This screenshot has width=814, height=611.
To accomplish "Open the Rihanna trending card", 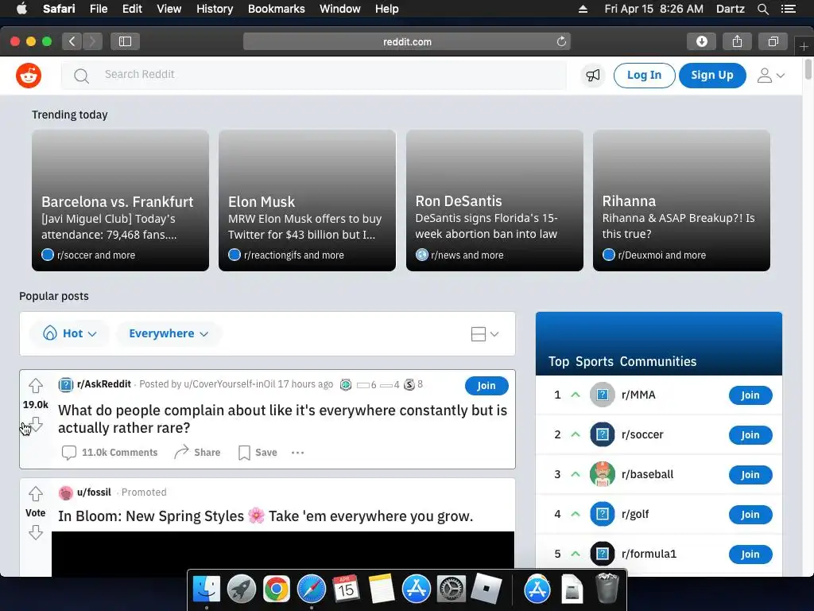I will point(681,200).
